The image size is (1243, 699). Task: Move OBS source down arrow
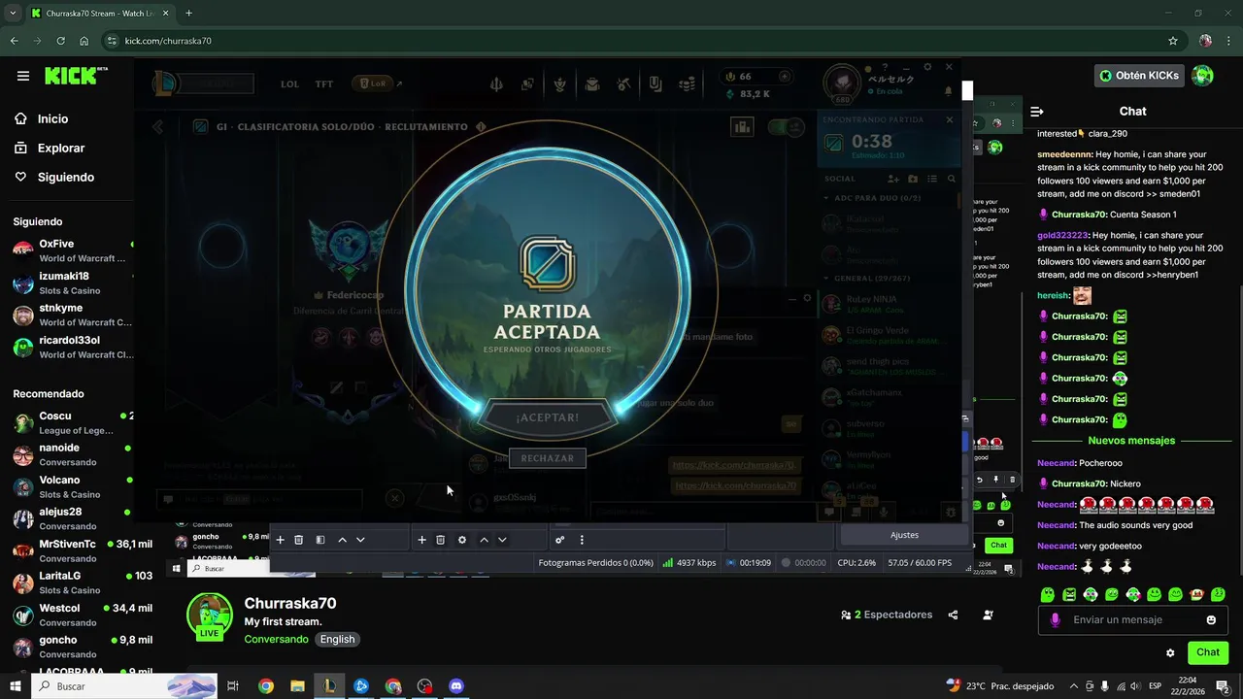point(502,540)
